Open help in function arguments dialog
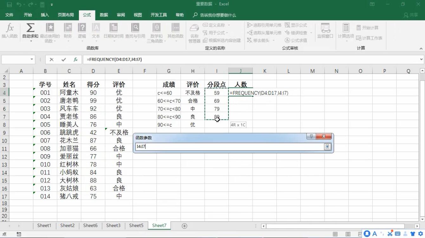 point(311,136)
